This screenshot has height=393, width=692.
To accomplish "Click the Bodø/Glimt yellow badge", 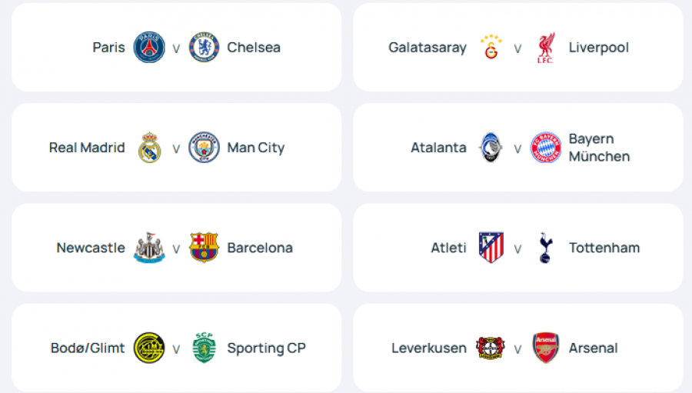I will pyautogui.click(x=149, y=348).
